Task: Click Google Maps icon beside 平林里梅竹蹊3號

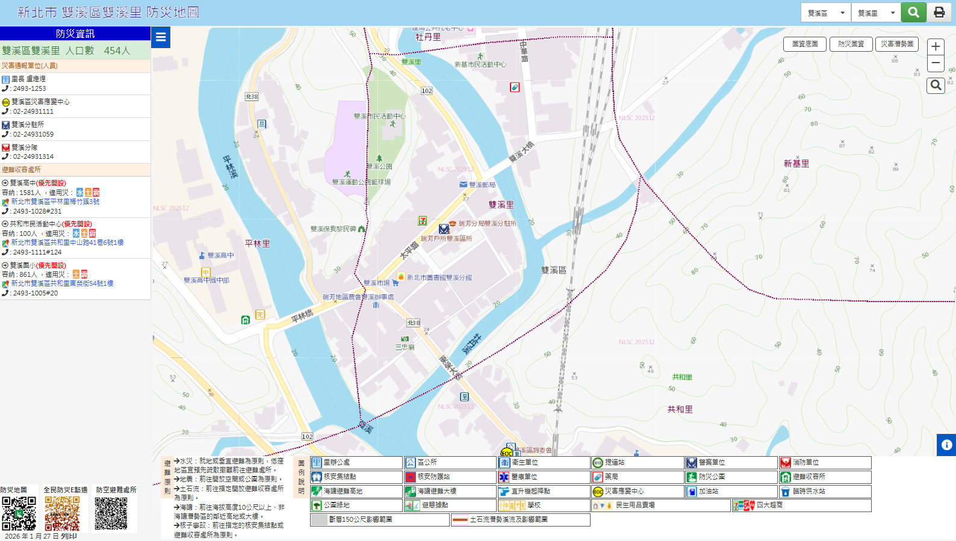Action: pos(5,202)
